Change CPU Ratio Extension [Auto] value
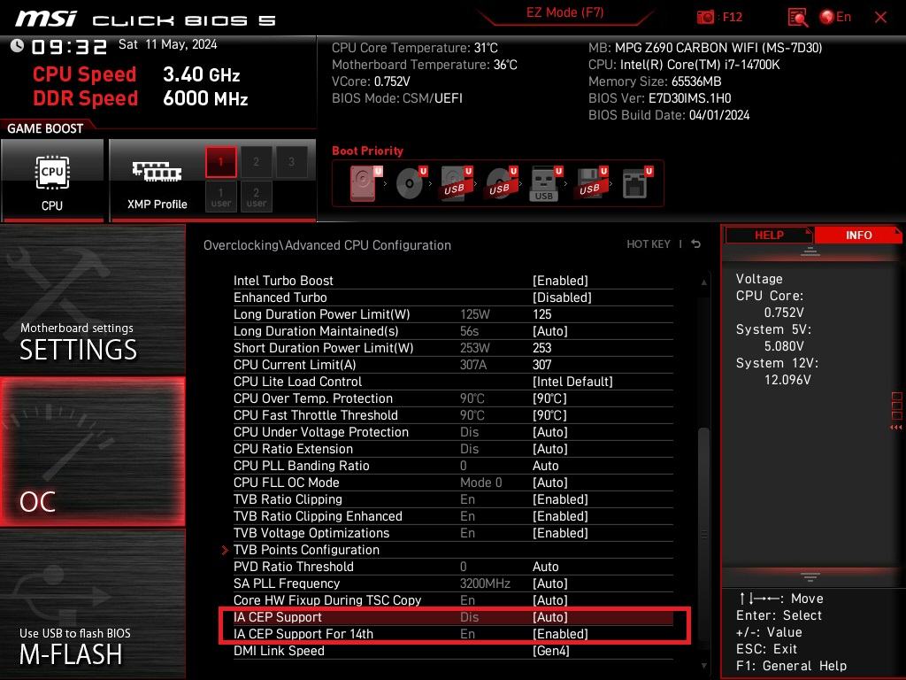906x680 pixels. 549,449
